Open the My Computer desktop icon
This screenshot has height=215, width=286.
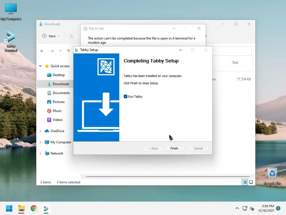[x=11, y=12]
